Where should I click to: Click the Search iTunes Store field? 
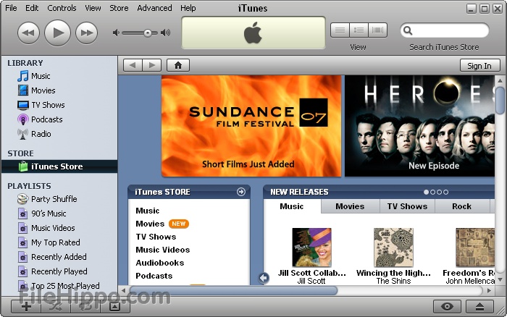click(445, 30)
